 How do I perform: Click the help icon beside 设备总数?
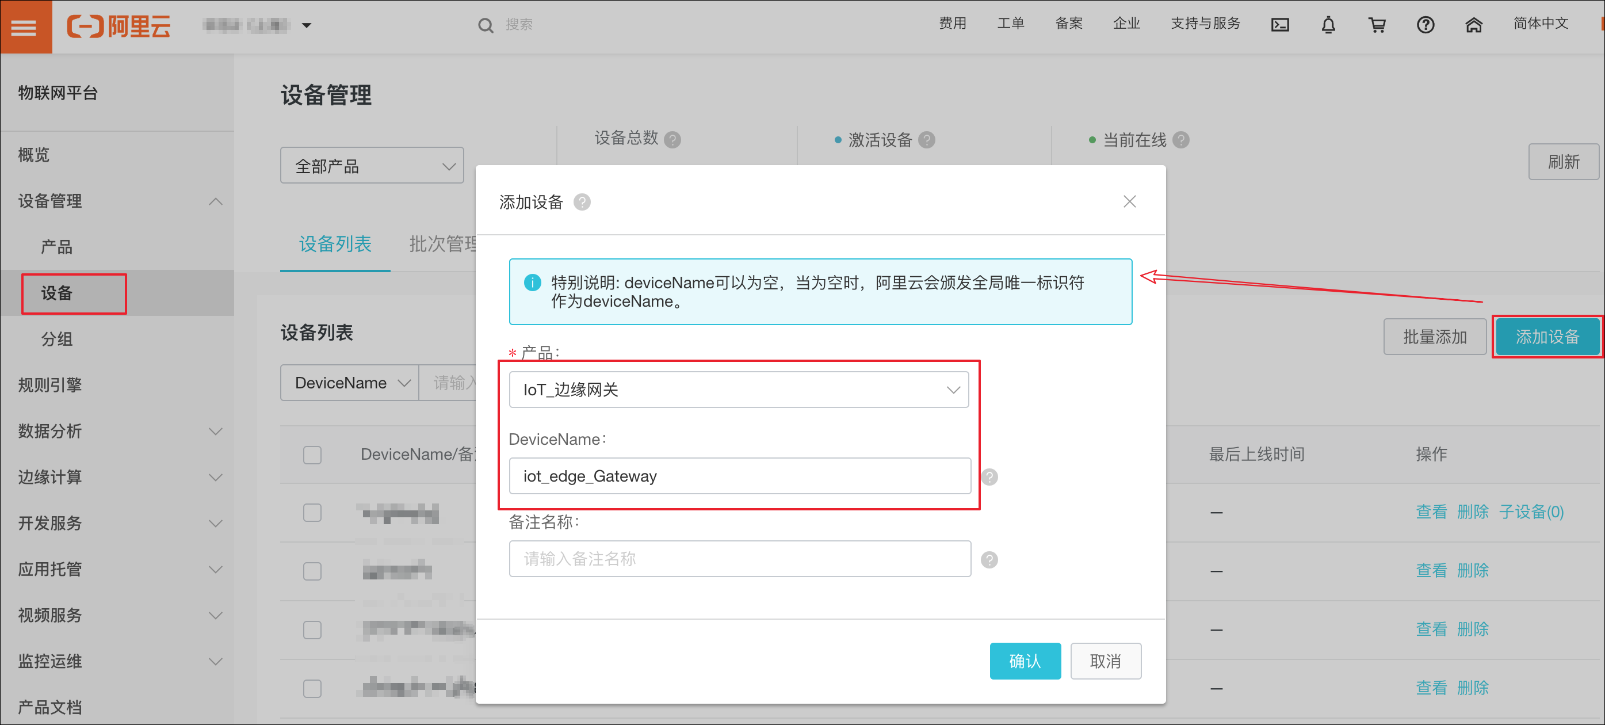(672, 140)
